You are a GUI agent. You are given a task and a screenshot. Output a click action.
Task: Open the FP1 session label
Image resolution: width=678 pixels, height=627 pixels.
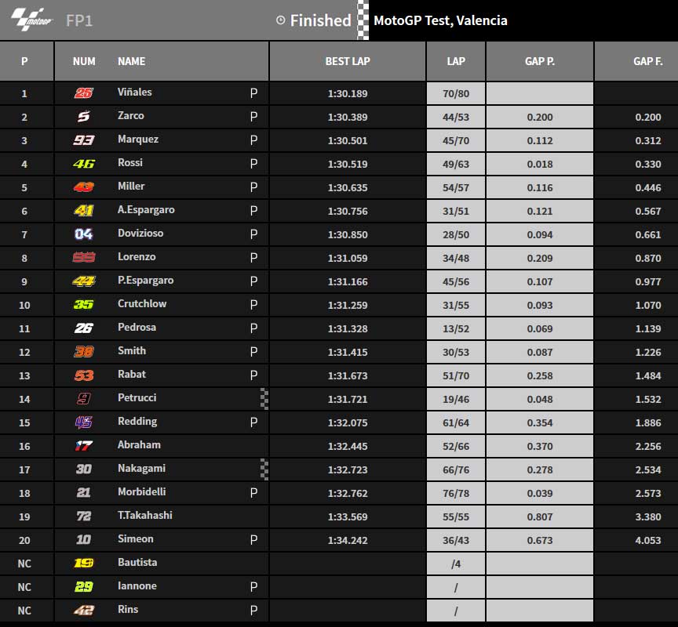78,20
